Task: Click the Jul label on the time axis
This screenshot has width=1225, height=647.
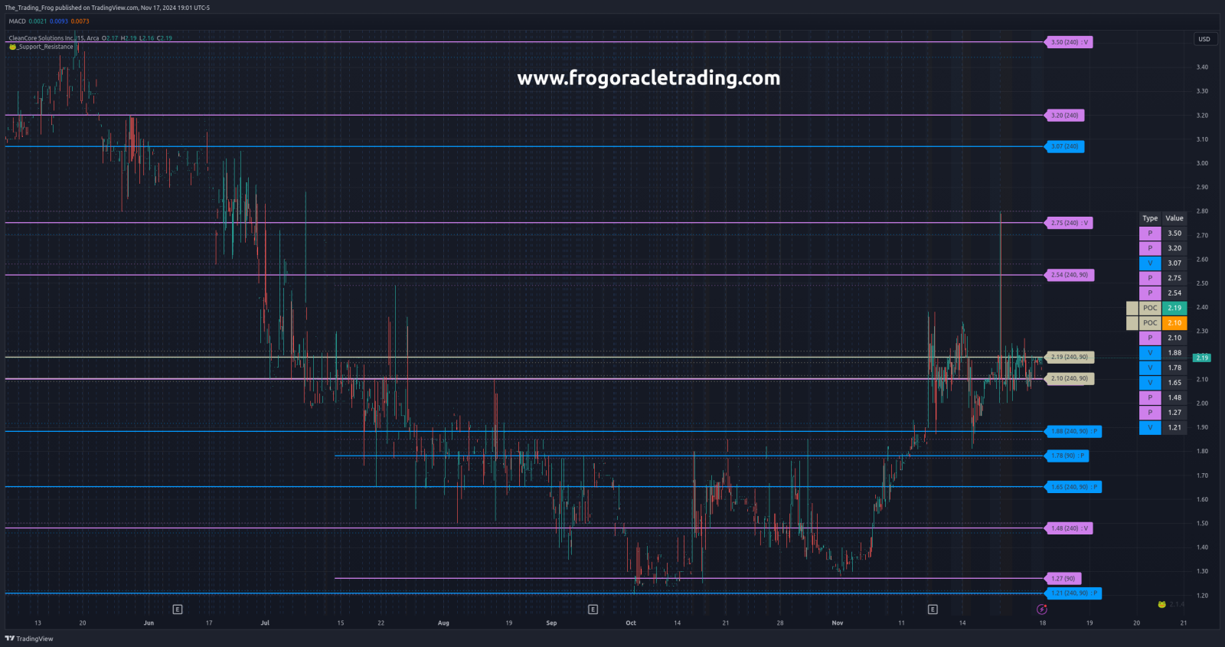Action: [x=265, y=623]
